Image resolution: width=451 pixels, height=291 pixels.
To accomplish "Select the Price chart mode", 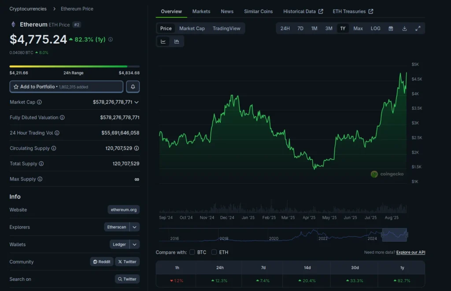I will [166, 28].
